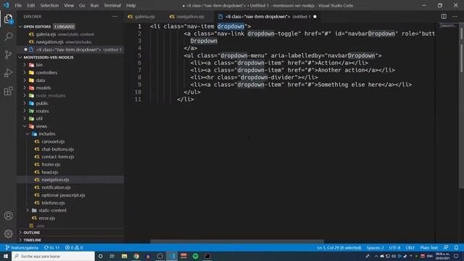Open error.ejs in the file tree

coord(46,218)
